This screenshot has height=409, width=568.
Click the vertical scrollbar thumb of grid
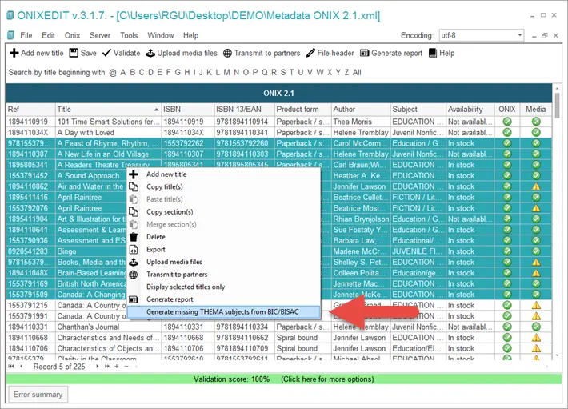coord(557,106)
